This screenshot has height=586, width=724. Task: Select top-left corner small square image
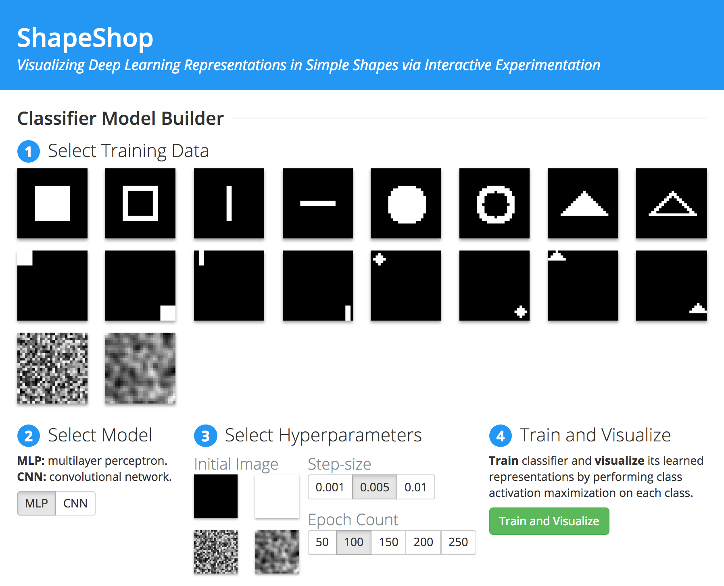[52, 286]
